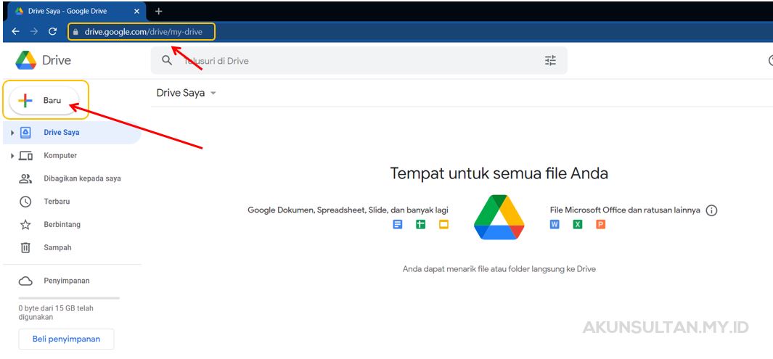Click the Berbintang star icon
Image resolution: width=773 pixels, height=359 pixels.
point(25,225)
